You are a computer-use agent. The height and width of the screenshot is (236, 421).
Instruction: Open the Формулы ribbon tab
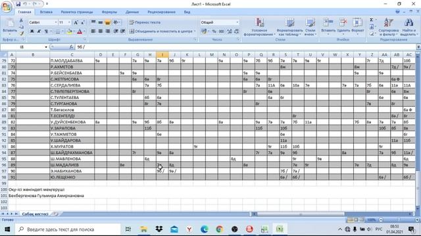click(109, 12)
